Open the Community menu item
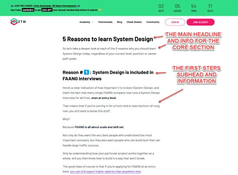238x175 pixels. [x=153, y=22]
